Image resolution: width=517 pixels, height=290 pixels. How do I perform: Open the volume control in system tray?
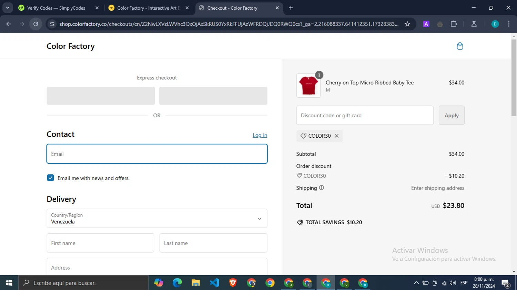tap(453, 283)
